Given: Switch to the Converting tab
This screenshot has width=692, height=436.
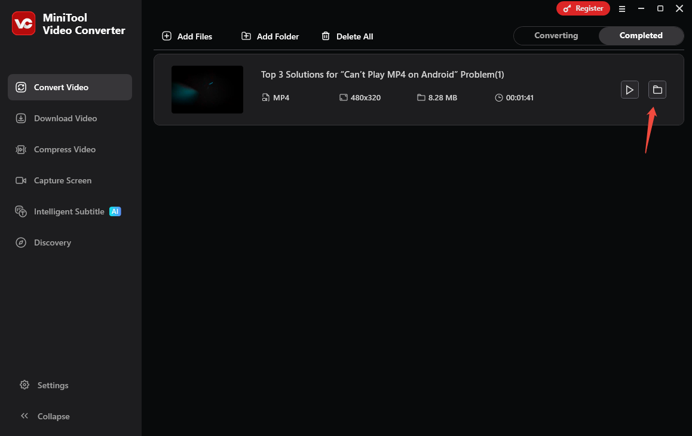Looking at the screenshot, I should coord(556,35).
